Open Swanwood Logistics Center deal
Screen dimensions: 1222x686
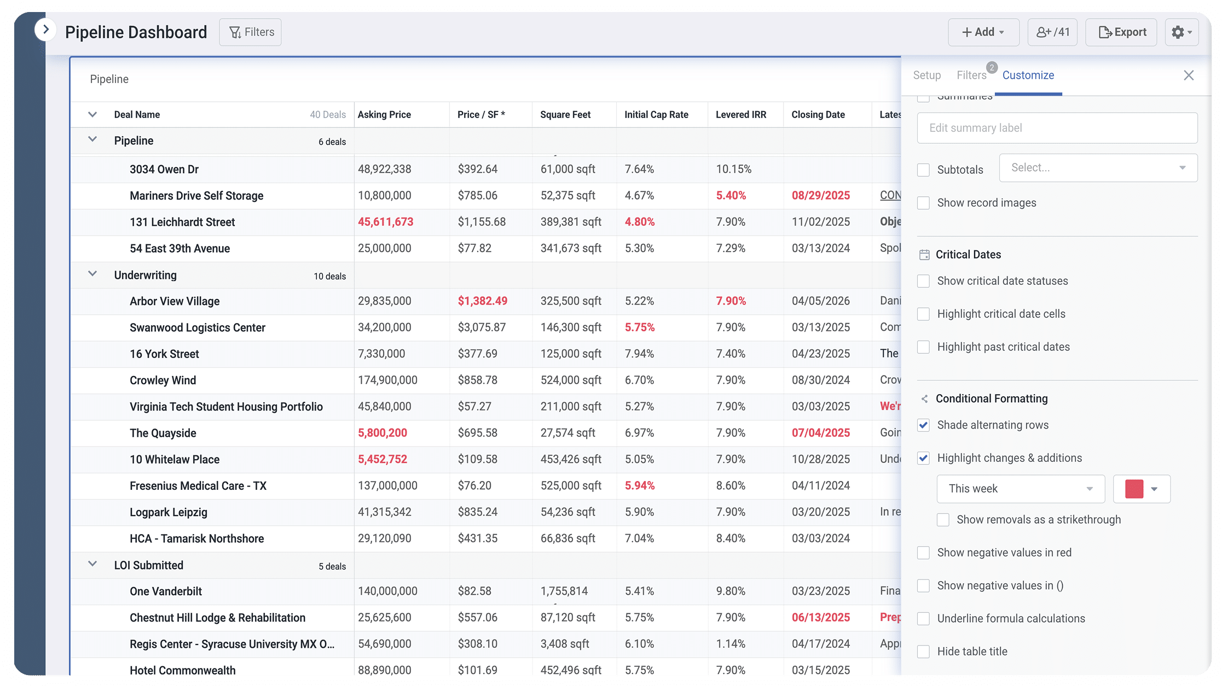[198, 327]
